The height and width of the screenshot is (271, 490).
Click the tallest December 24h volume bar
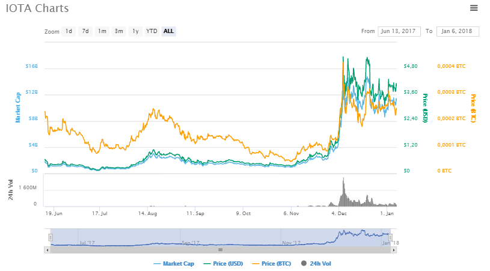click(x=343, y=192)
